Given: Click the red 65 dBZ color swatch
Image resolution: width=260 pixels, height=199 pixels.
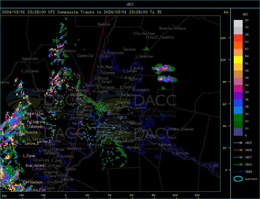Looking at the screenshot, I should pos(238,38).
